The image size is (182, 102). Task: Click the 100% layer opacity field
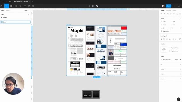(176, 60)
